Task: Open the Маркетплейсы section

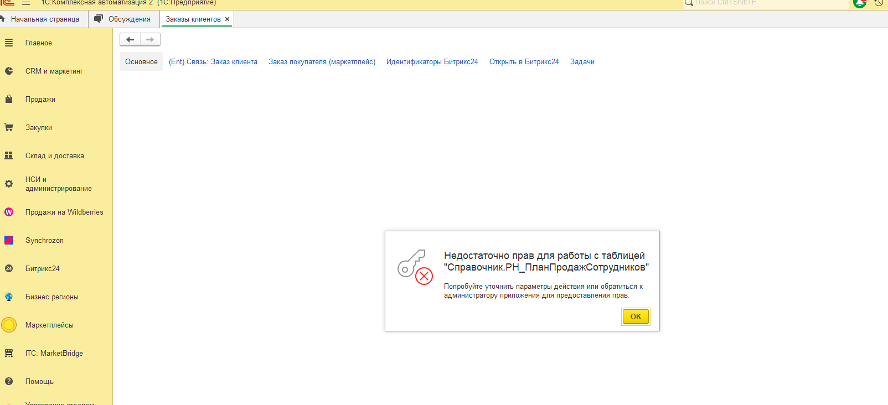Action: (49, 325)
